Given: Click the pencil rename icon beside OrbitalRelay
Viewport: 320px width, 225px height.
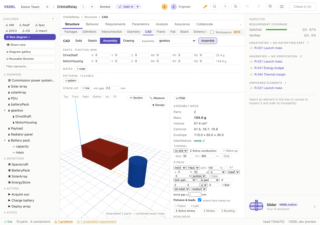Looking at the screenshot, I should [83, 7].
